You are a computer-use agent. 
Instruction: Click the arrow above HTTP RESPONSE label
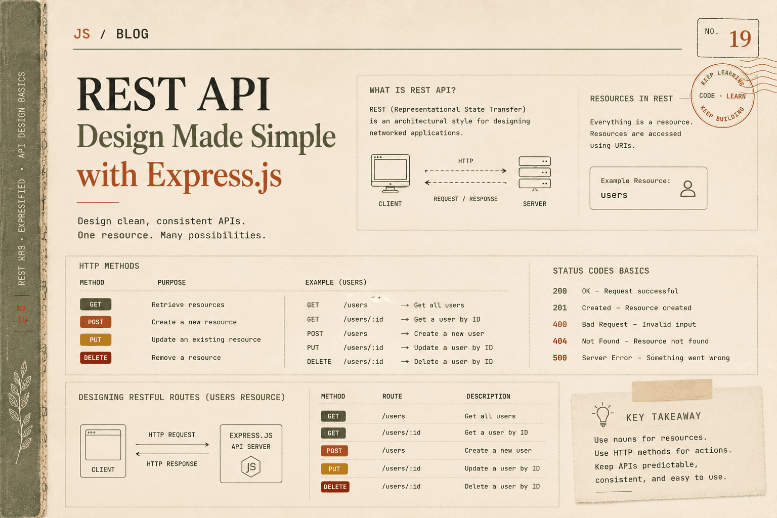pos(172,454)
